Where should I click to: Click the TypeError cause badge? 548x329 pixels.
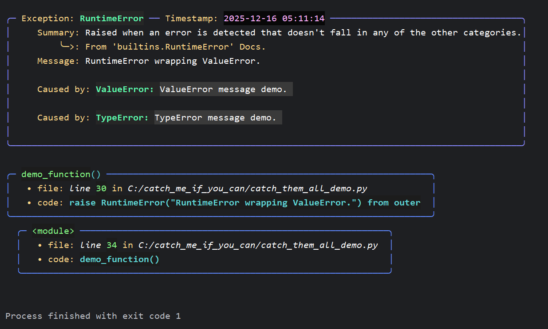pyautogui.click(x=122, y=117)
